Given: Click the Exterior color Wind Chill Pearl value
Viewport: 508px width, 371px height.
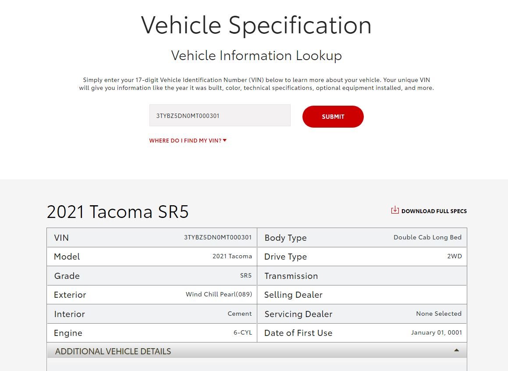Looking at the screenshot, I should (x=219, y=294).
